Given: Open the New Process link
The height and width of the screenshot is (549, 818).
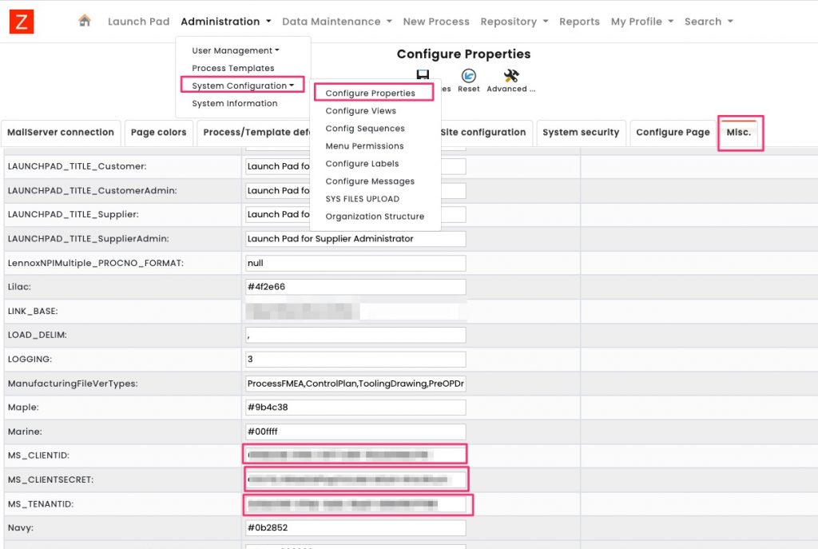Looking at the screenshot, I should click(x=436, y=22).
